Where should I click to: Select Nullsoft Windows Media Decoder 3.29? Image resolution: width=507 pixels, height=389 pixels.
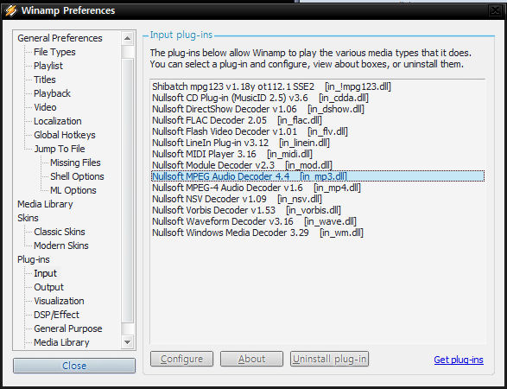pos(318,233)
